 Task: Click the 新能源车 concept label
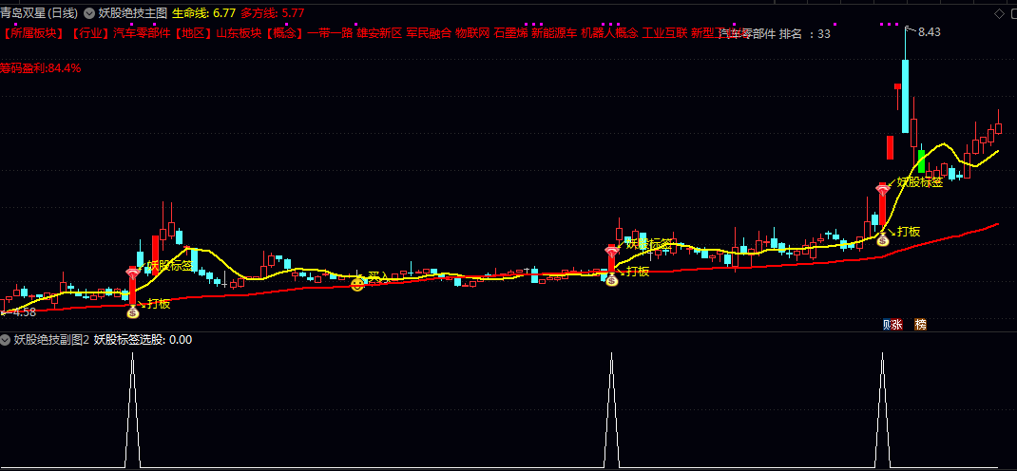(x=554, y=33)
